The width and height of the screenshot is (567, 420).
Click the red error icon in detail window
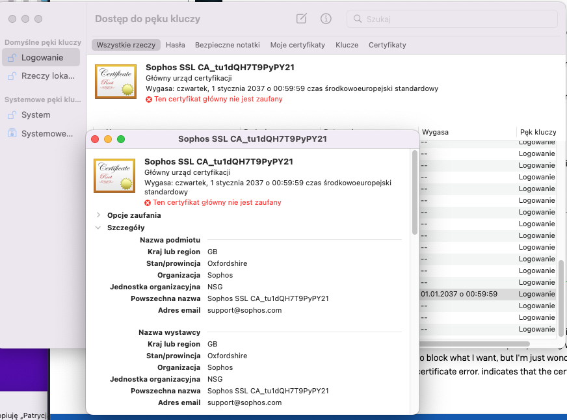[x=148, y=203]
